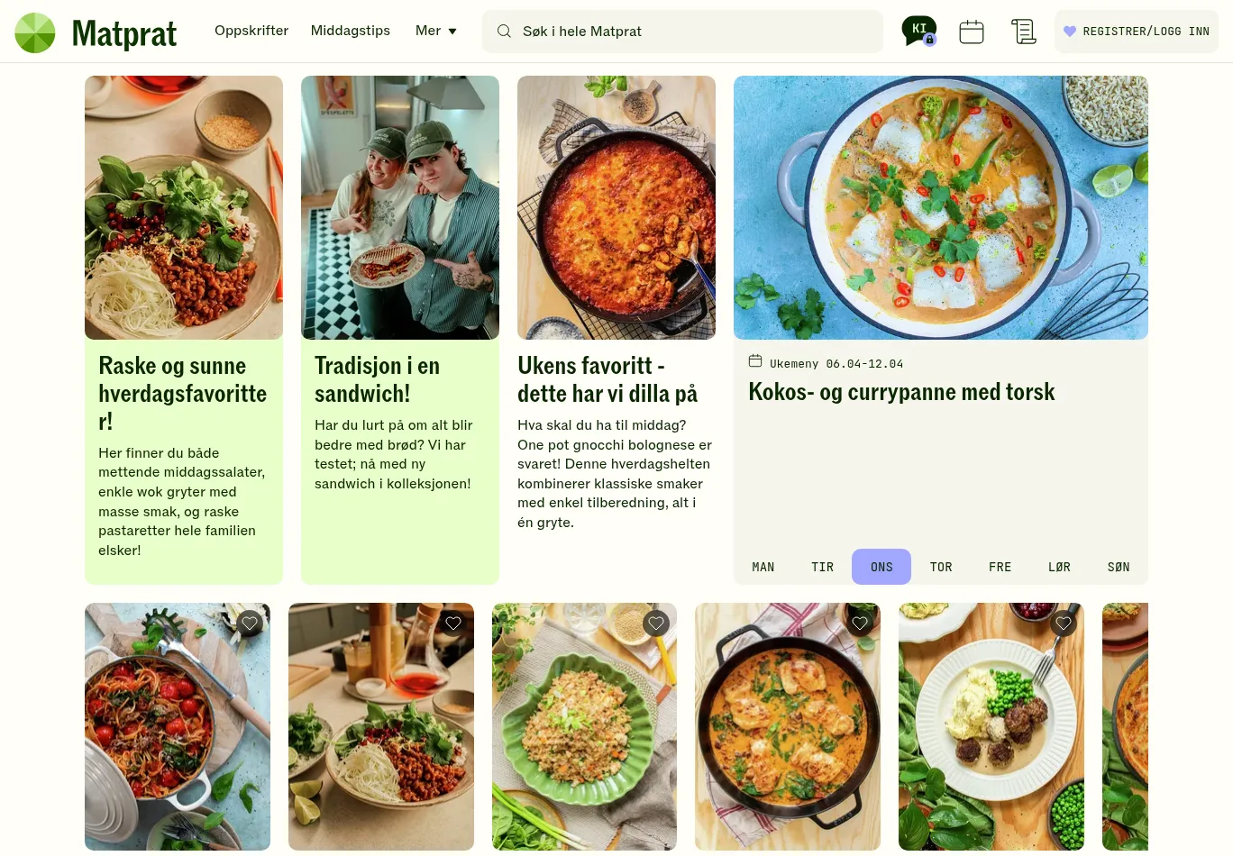The image size is (1233, 856).
Task: Click the Matprat green logo icon
Action: coord(35,32)
